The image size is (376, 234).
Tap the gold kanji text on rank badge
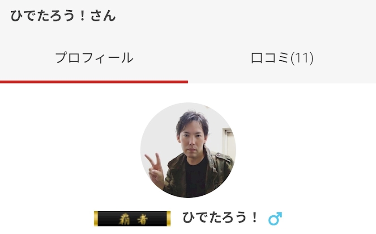tap(133, 219)
